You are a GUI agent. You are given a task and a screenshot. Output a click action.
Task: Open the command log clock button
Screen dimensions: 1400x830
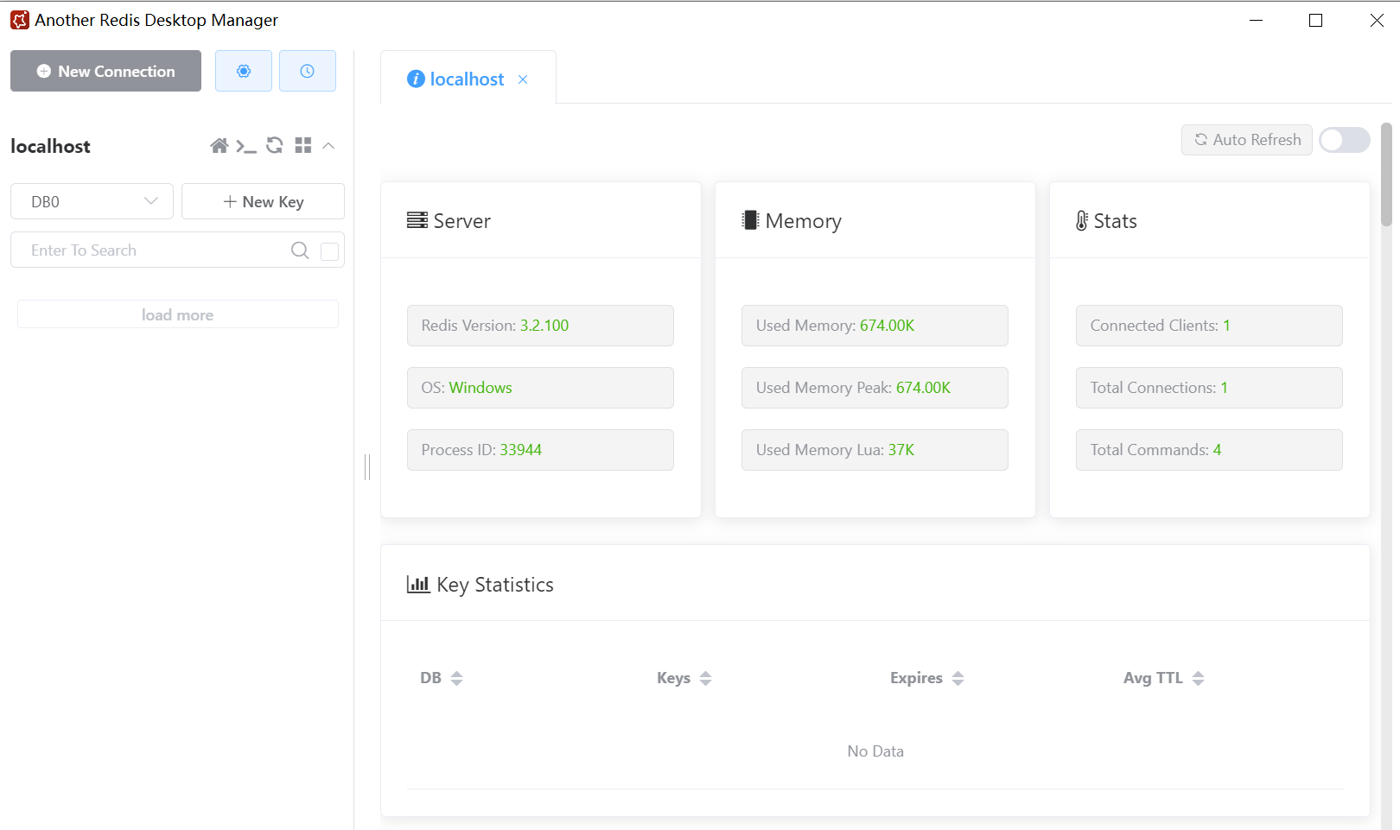coord(308,71)
